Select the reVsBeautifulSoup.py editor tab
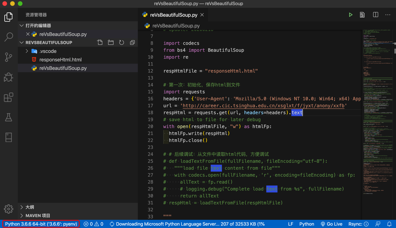 (x=174, y=15)
